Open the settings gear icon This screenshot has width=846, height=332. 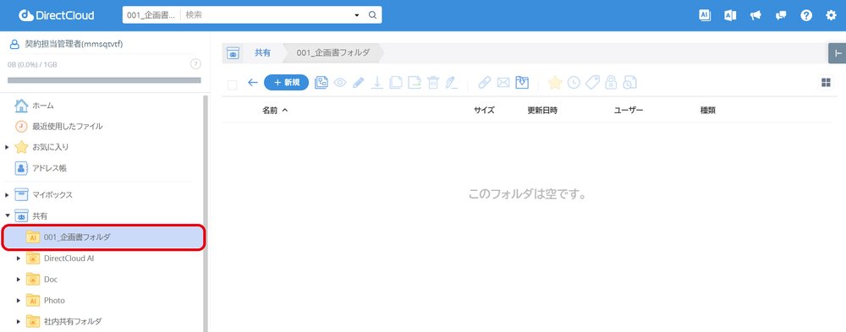831,15
